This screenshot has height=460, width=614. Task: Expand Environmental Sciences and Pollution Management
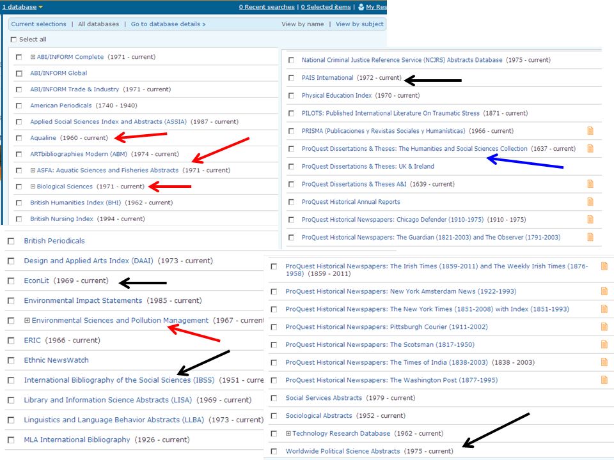27,320
